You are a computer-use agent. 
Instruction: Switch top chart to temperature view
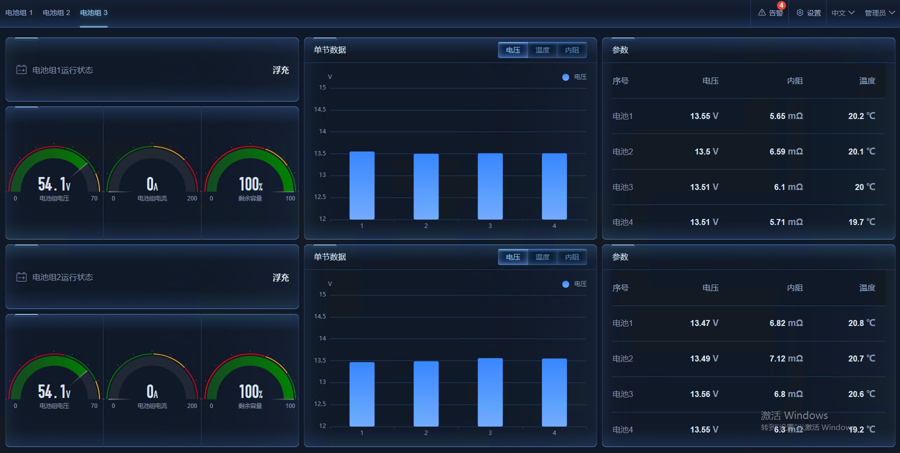542,50
